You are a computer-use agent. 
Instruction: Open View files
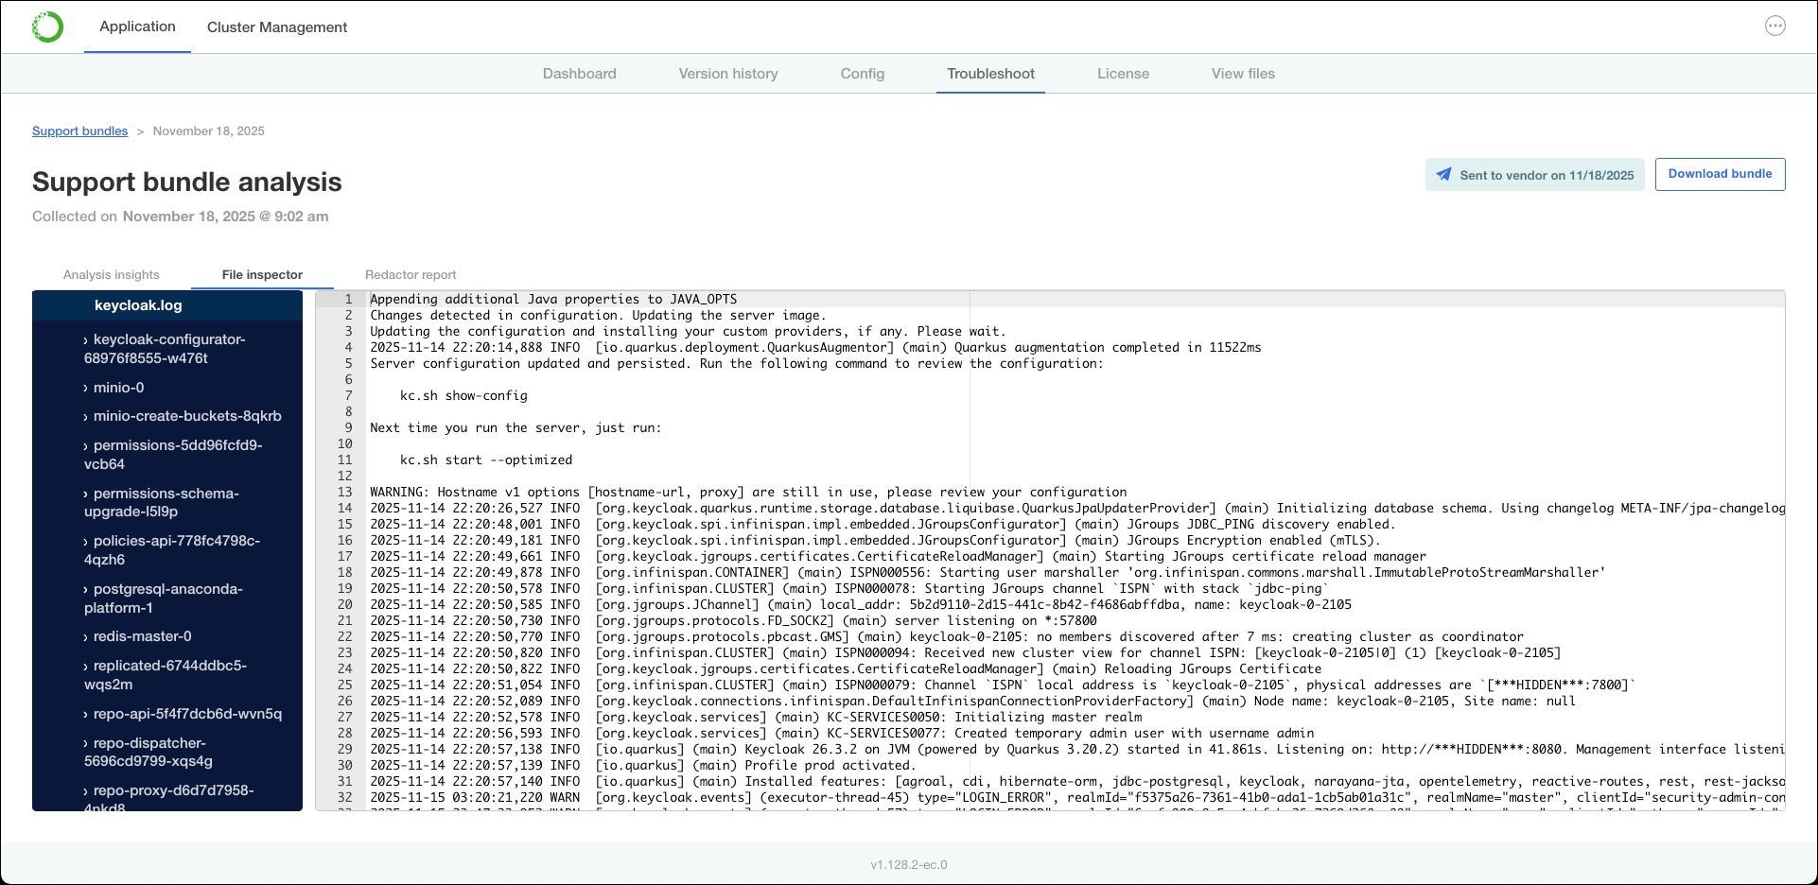(1242, 73)
